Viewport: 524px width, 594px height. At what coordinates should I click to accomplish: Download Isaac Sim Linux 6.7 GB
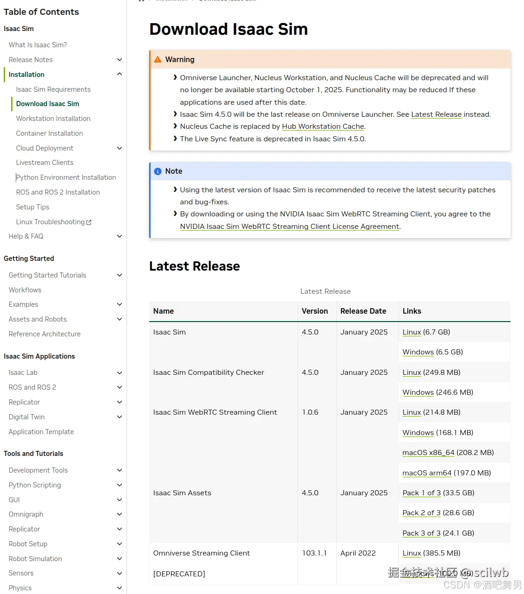coord(412,332)
